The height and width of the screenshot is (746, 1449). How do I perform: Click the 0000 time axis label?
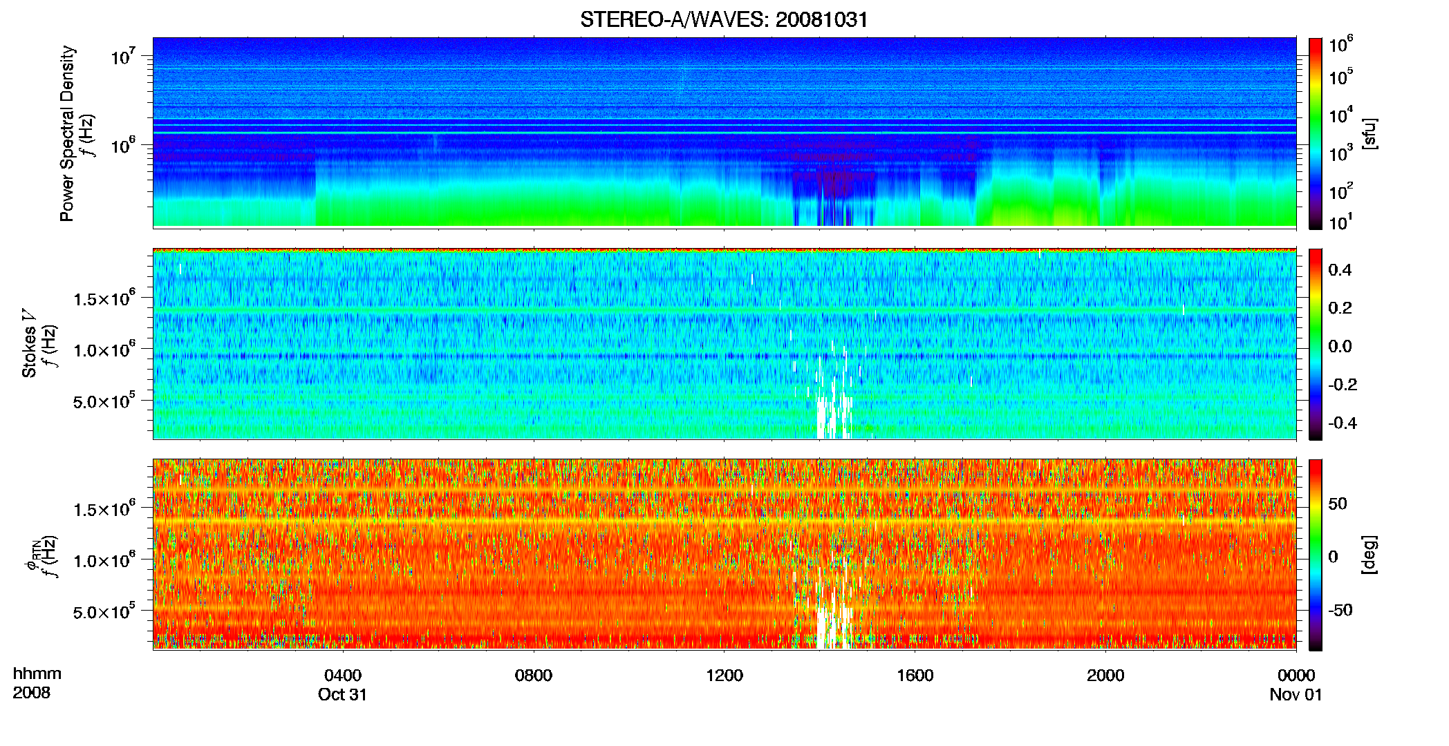(1296, 675)
